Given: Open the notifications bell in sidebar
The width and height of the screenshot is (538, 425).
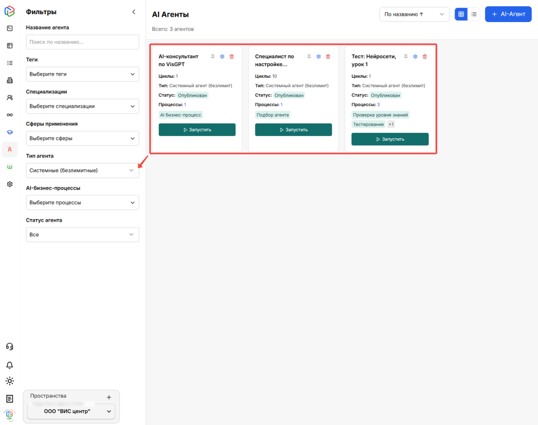Looking at the screenshot, I should (x=9, y=365).
